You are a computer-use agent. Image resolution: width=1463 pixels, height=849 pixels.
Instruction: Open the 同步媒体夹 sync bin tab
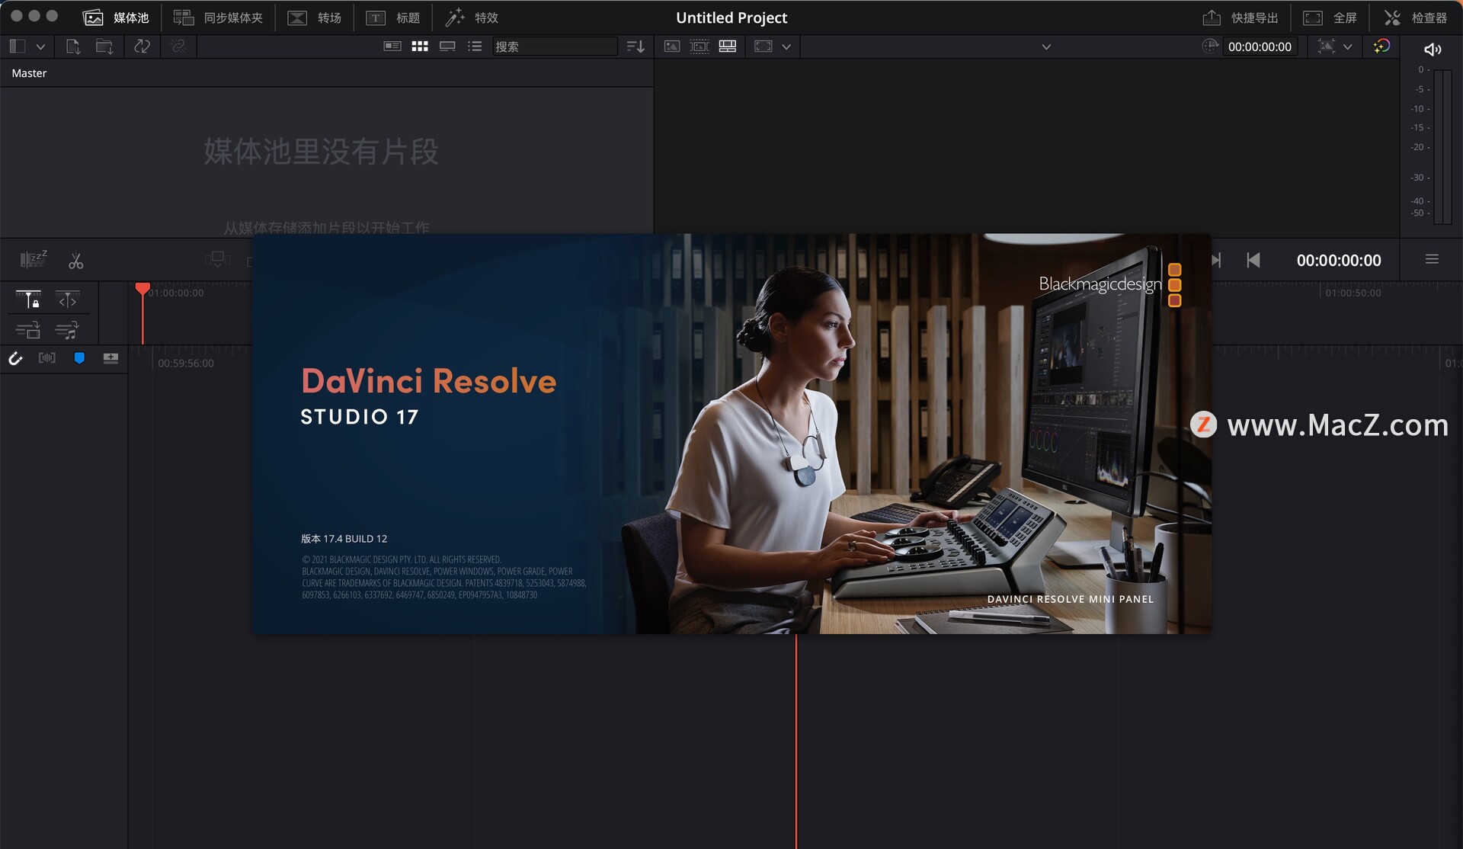pyautogui.click(x=218, y=18)
